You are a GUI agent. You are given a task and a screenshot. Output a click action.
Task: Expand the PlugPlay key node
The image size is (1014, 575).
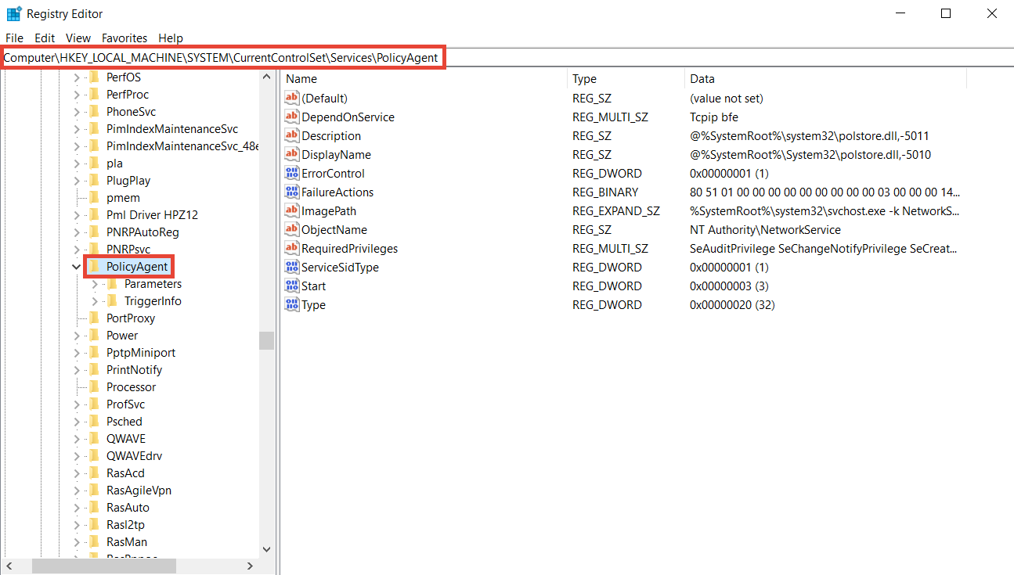pos(76,181)
